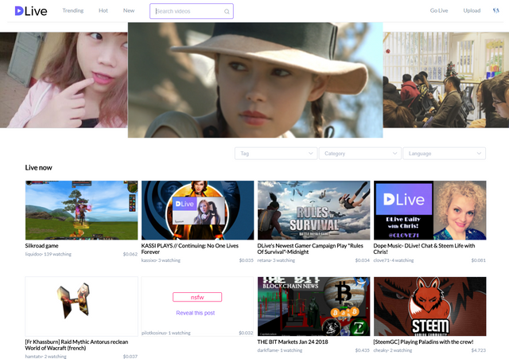Screen dimensions: 509x359
Task: Click the nsfw tag button
Action: pos(197,297)
